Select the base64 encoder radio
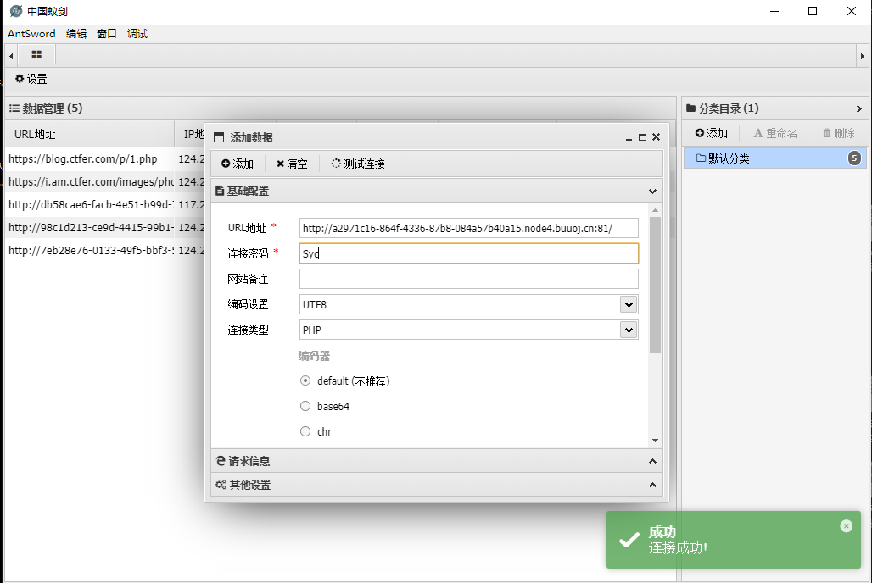872x583 pixels. pos(305,406)
